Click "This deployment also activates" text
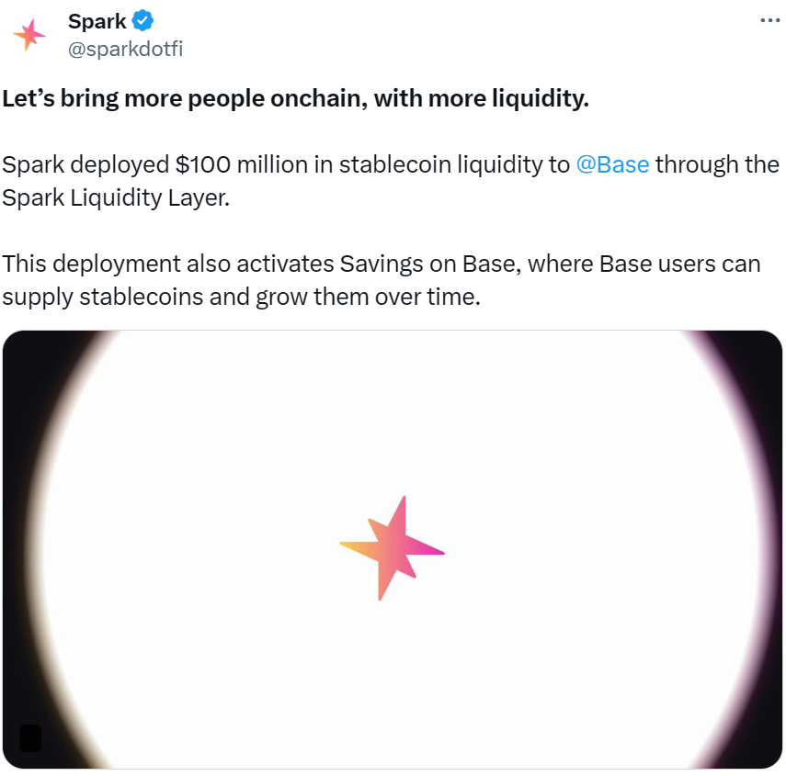786x776 pixels. click(x=168, y=264)
